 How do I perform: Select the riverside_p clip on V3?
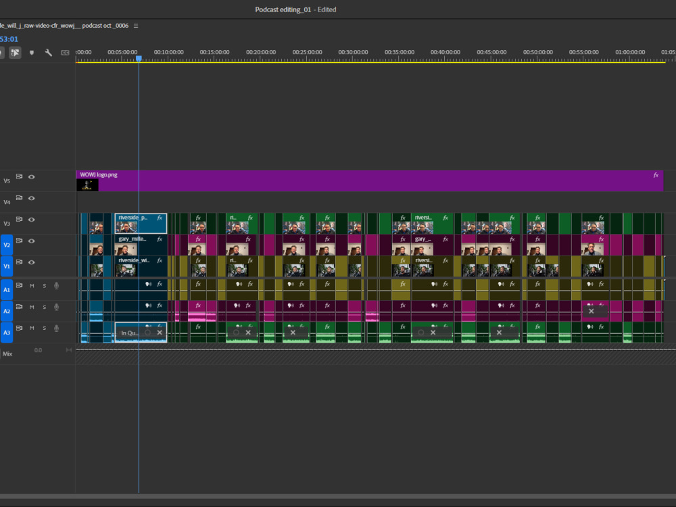pos(141,223)
